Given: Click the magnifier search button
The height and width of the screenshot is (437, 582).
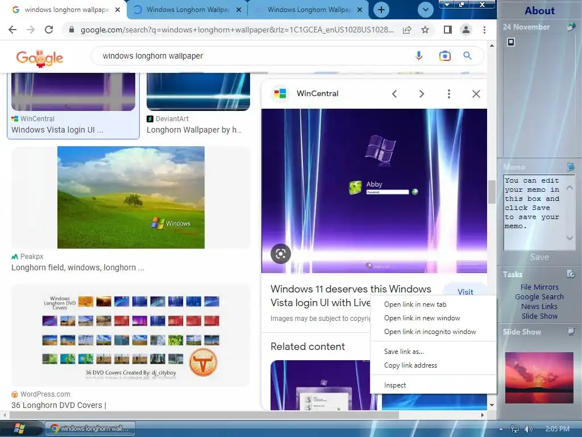Looking at the screenshot, I should pos(467,56).
